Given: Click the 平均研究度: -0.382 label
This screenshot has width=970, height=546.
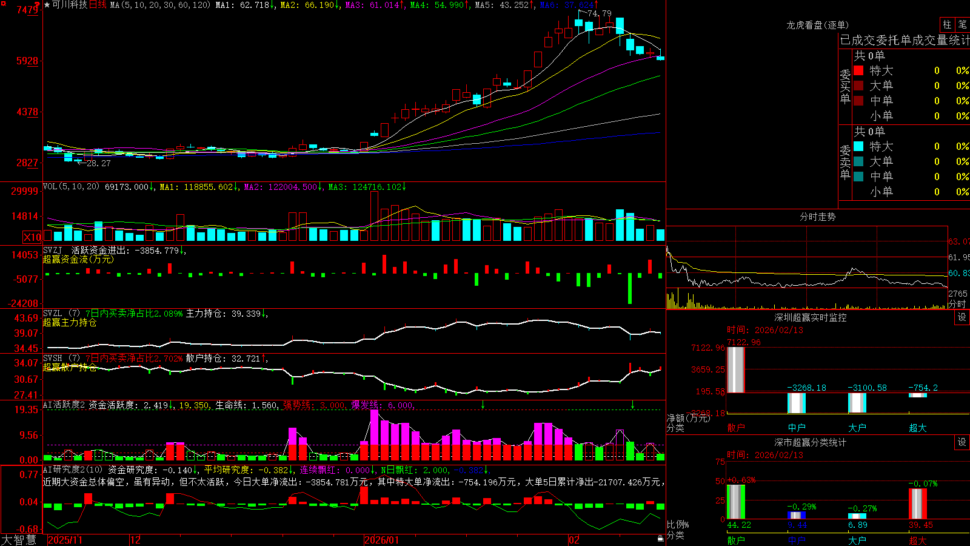Looking at the screenshot, I should click(246, 470).
